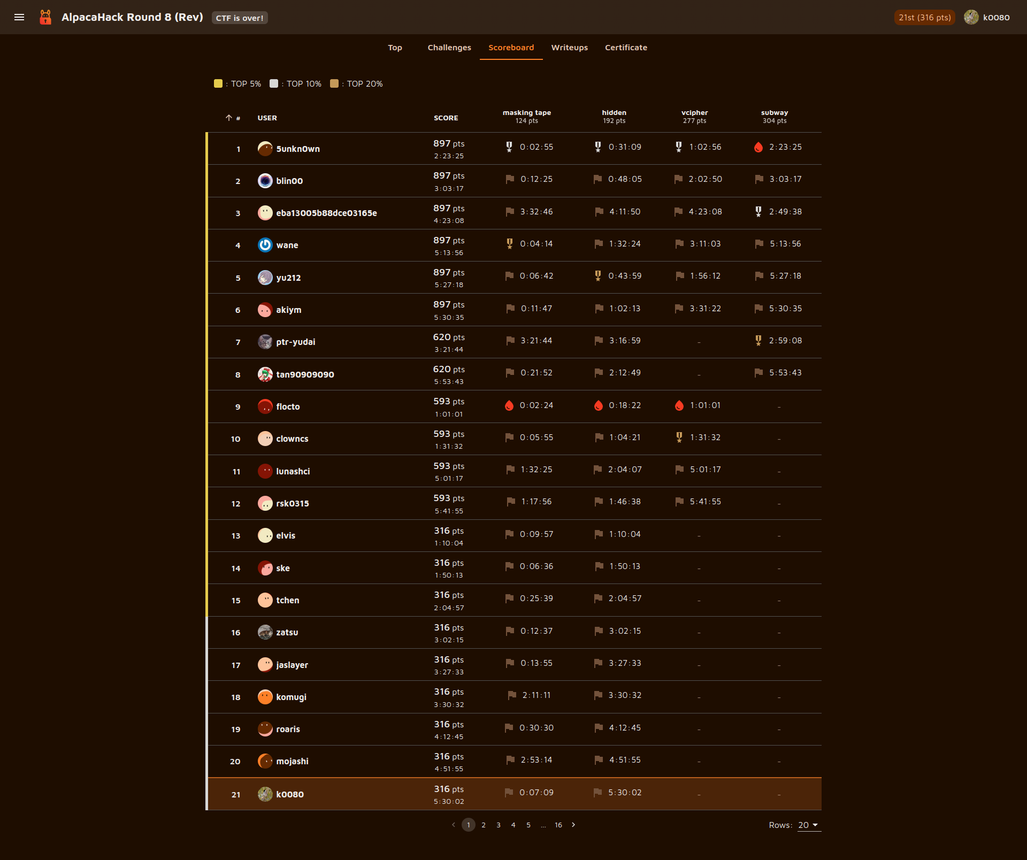Click blin00's flag icon on hidden
Image resolution: width=1027 pixels, height=860 pixels.
[x=597, y=179]
